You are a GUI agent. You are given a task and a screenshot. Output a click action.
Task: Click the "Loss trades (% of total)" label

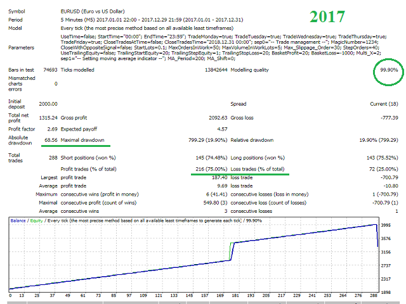pyautogui.click(x=258, y=169)
